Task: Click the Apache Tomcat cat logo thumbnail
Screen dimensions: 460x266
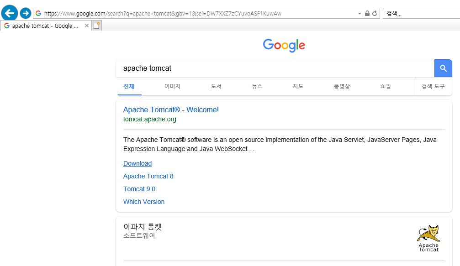Action: coord(428,238)
